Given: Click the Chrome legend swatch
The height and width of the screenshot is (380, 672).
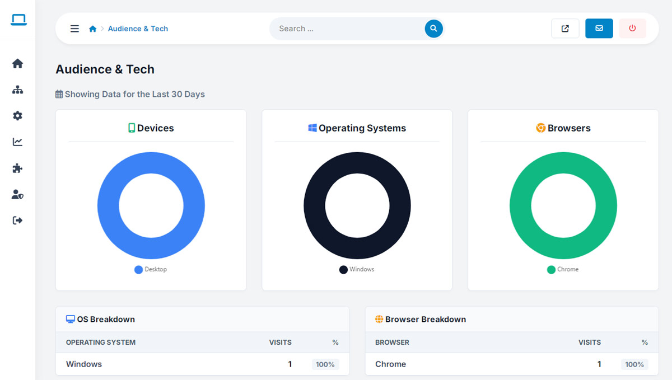Looking at the screenshot, I should (551, 270).
